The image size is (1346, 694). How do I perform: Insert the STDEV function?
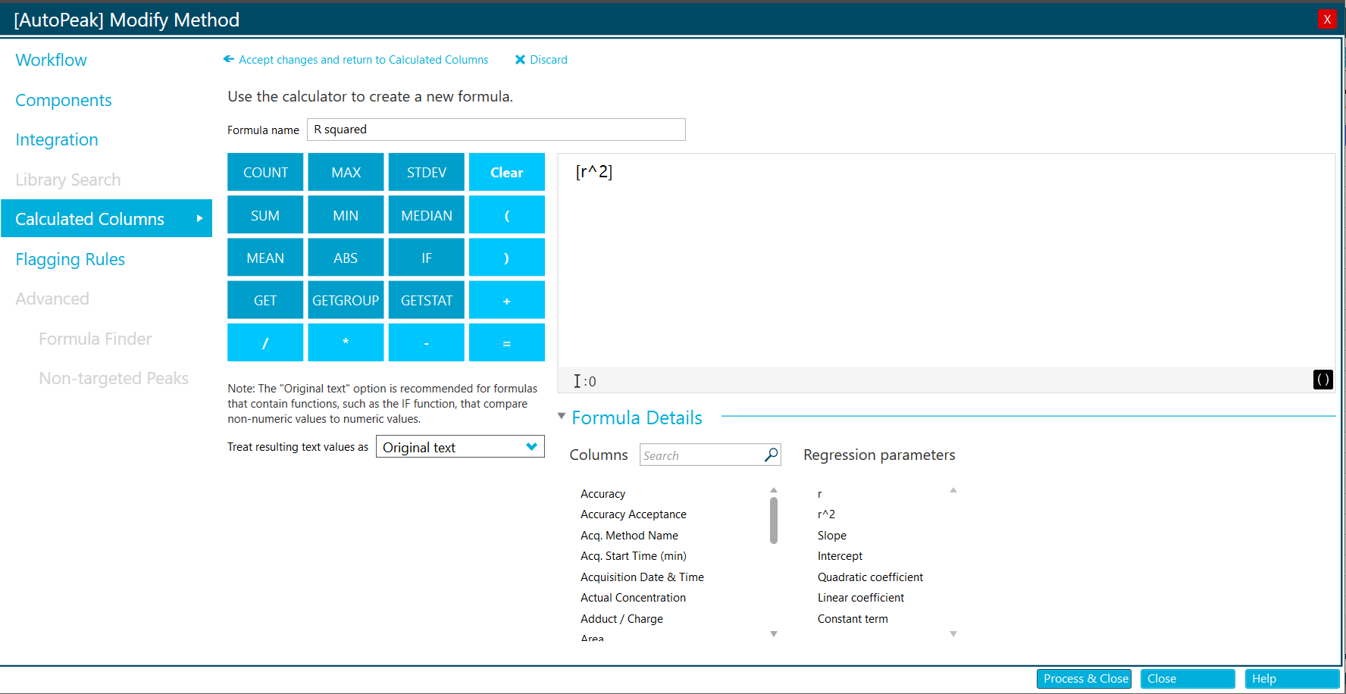pos(426,172)
